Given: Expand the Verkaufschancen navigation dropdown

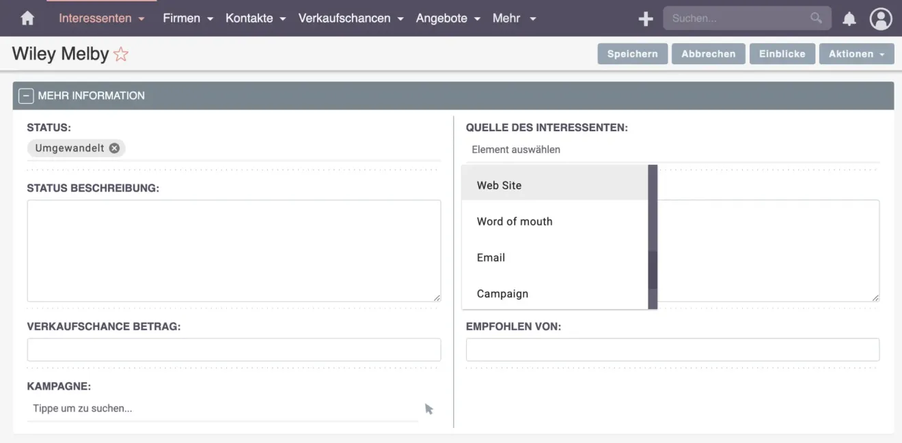Looking at the screenshot, I should 345,18.
